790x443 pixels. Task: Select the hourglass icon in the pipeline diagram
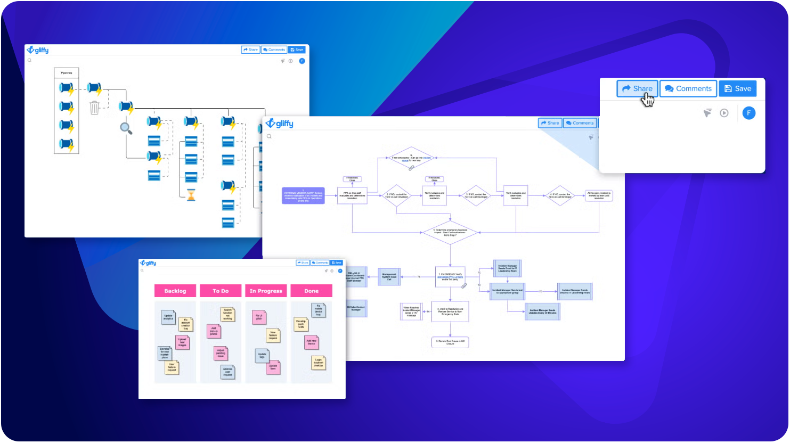[191, 195]
